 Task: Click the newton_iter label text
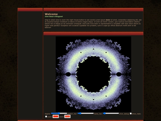72,114
